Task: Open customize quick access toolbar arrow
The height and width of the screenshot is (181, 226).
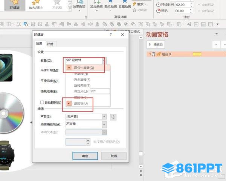Action: pos(217,24)
